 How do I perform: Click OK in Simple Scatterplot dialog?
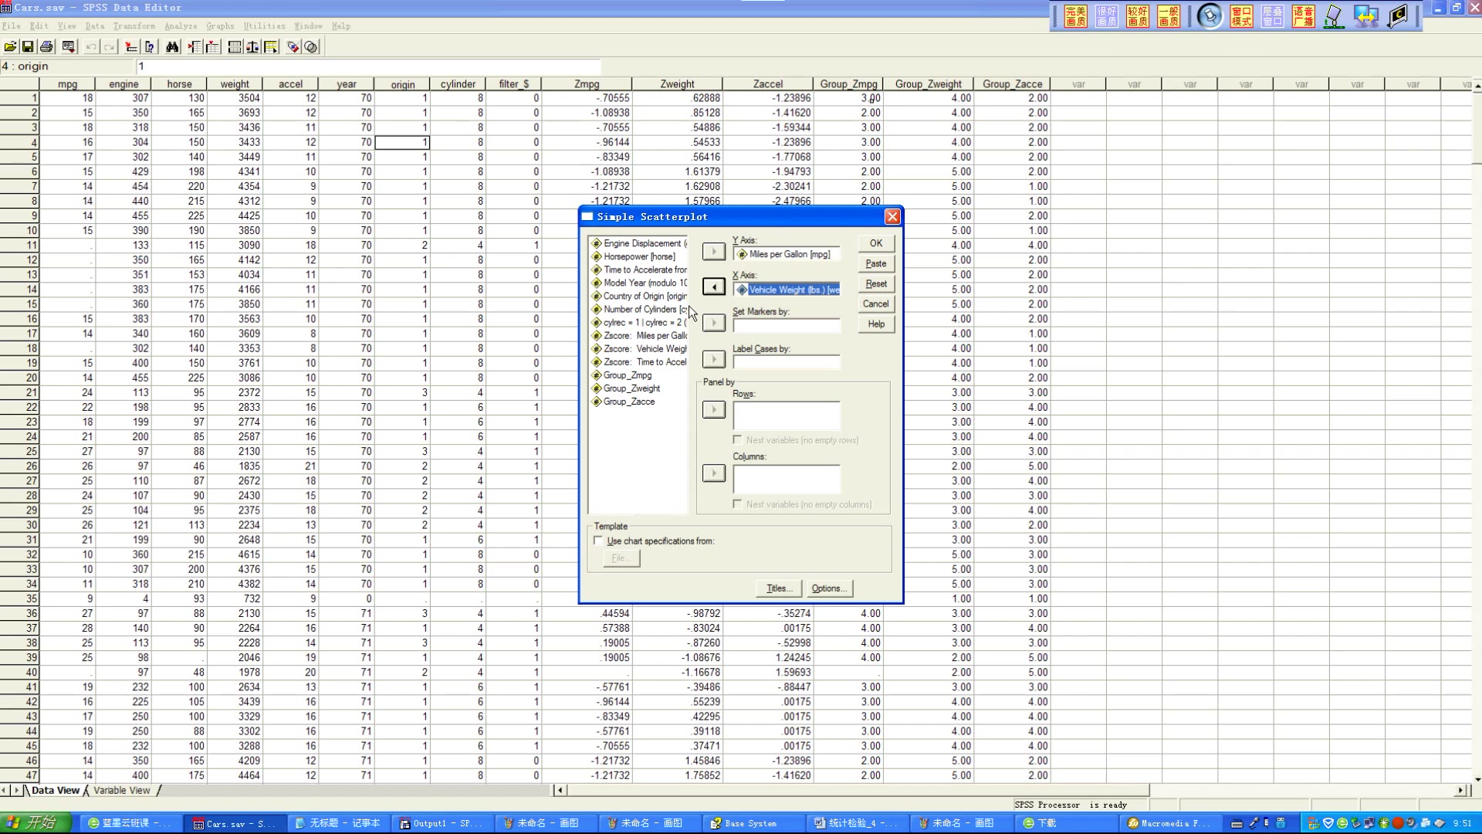(876, 243)
